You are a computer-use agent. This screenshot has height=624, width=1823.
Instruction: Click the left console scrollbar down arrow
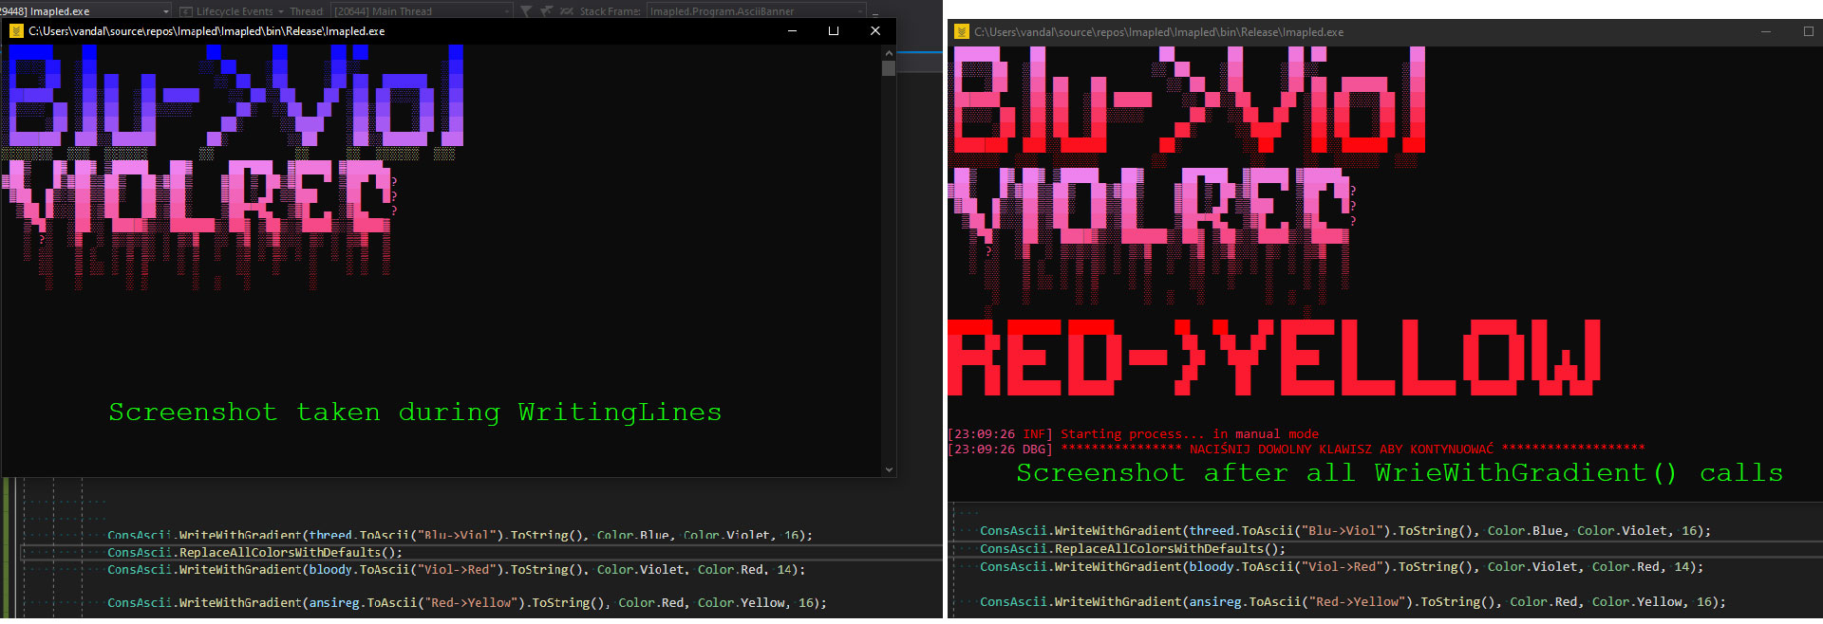(x=889, y=468)
